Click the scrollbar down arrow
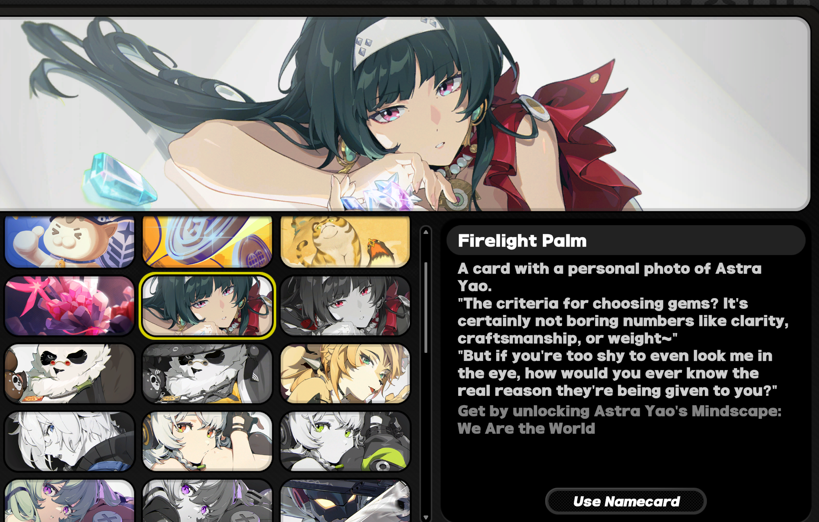819x522 pixels. click(426, 517)
